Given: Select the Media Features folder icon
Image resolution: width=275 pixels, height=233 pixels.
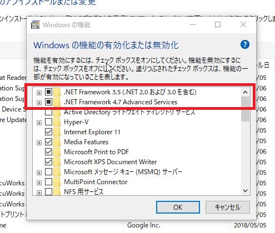Looking at the screenshot, I should point(57,142).
